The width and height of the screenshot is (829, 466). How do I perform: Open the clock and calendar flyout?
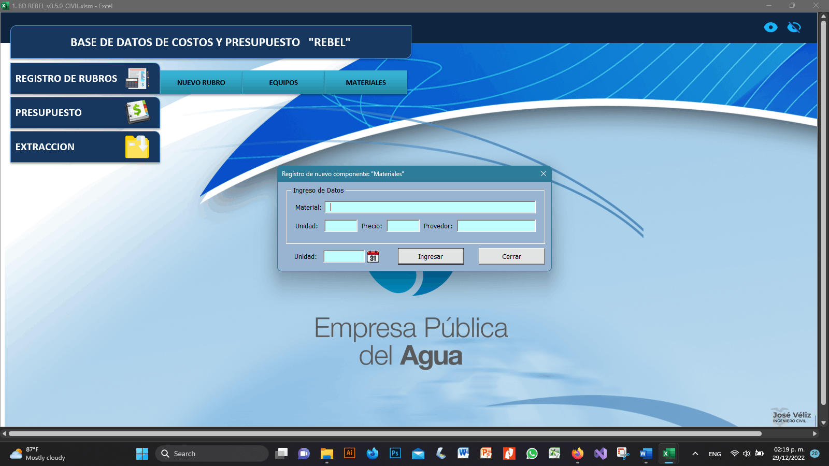(789, 454)
